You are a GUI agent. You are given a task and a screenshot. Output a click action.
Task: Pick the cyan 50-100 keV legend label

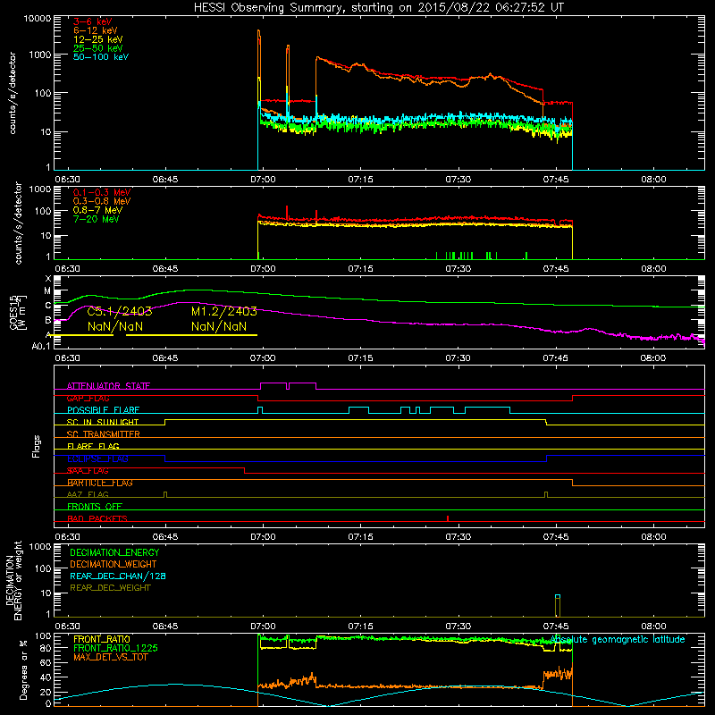[101, 57]
